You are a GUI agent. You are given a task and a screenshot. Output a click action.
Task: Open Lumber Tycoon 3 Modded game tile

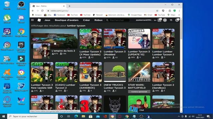pyautogui.click(x=115, y=44)
